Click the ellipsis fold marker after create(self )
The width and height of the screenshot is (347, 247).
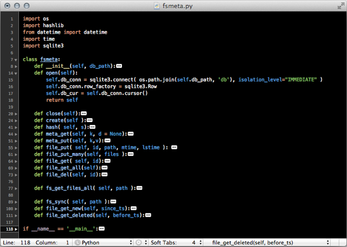[89, 121]
